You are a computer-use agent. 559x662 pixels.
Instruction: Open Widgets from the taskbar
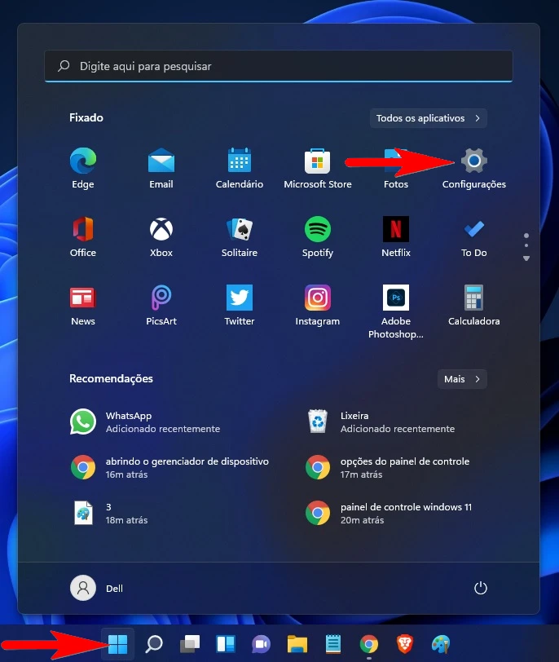click(x=226, y=644)
